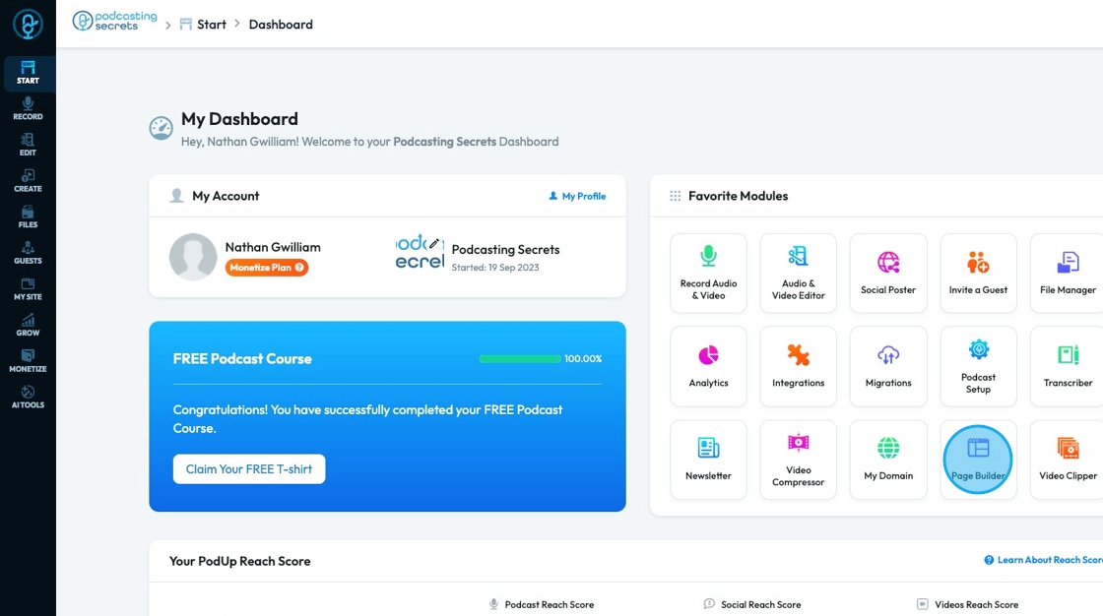Click the Dashboard breadcrumb item

(281, 25)
